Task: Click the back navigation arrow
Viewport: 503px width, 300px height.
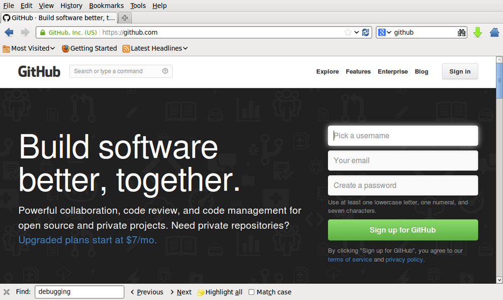Action: click(x=9, y=33)
